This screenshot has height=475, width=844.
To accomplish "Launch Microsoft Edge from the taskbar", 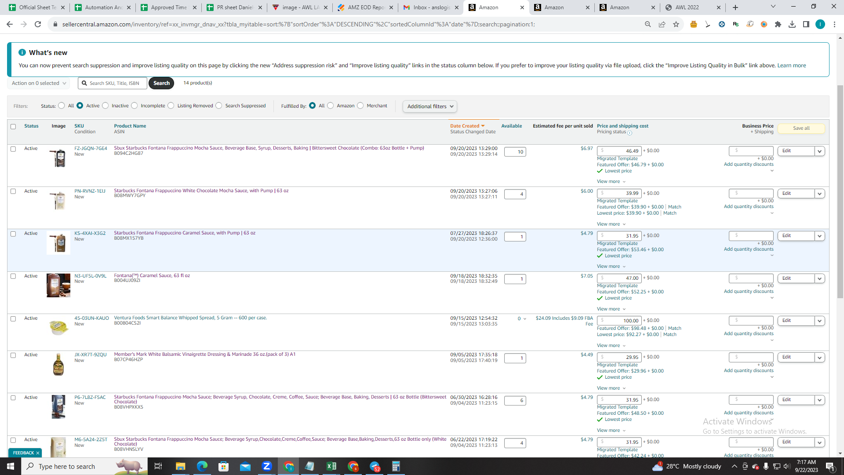I will 202,466.
